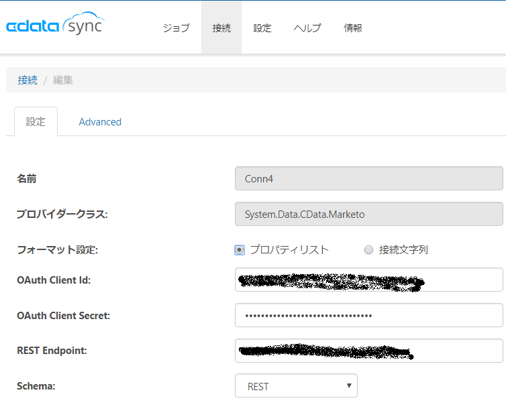The height and width of the screenshot is (415, 506).
Task: Click the プロバイダークラス: label
Action: (62, 214)
